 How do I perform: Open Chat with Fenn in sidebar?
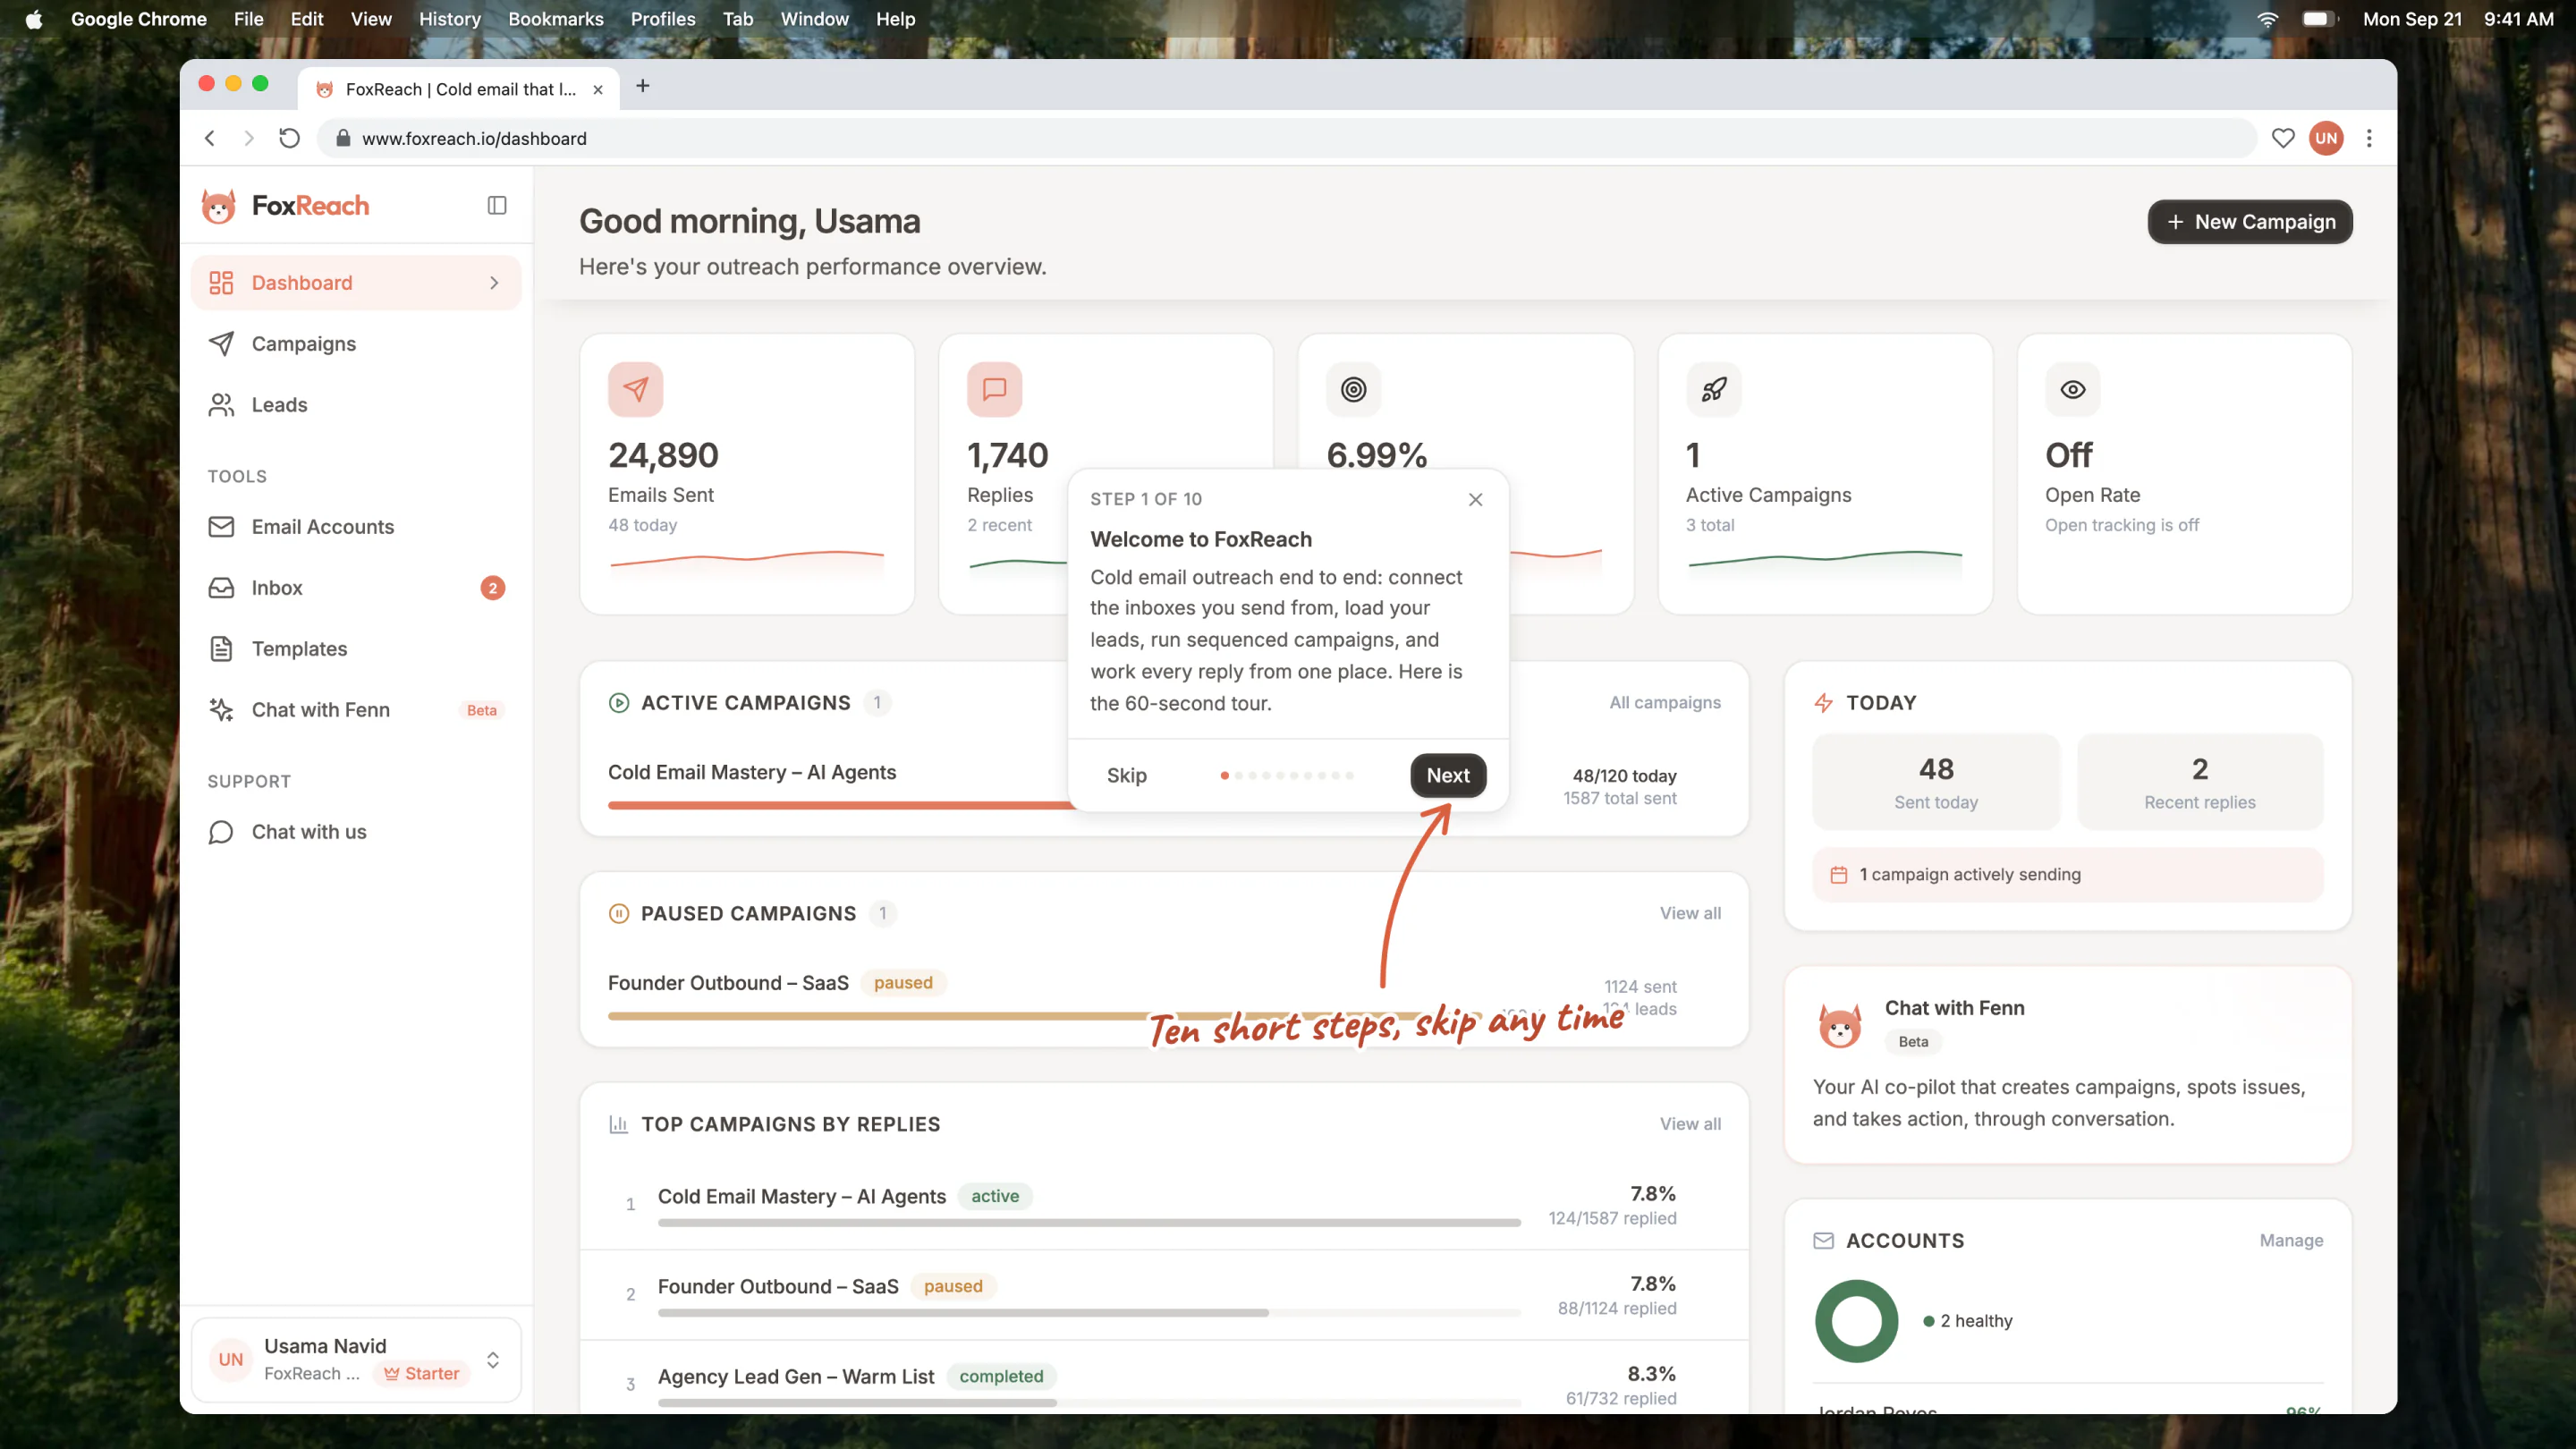tap(356, 710)
